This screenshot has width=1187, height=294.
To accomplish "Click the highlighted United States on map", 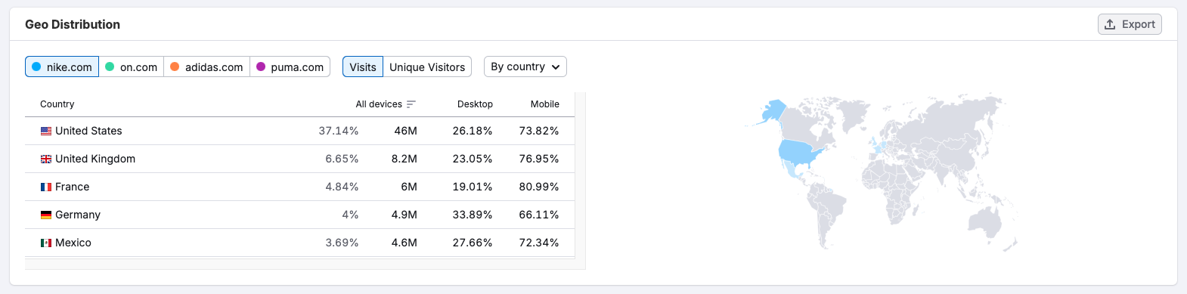I will [x=805, y=153].
